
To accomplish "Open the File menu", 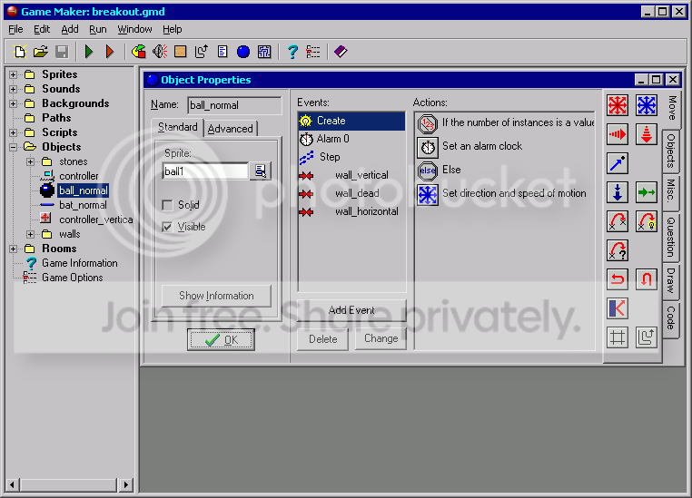I will coord(15,29).
